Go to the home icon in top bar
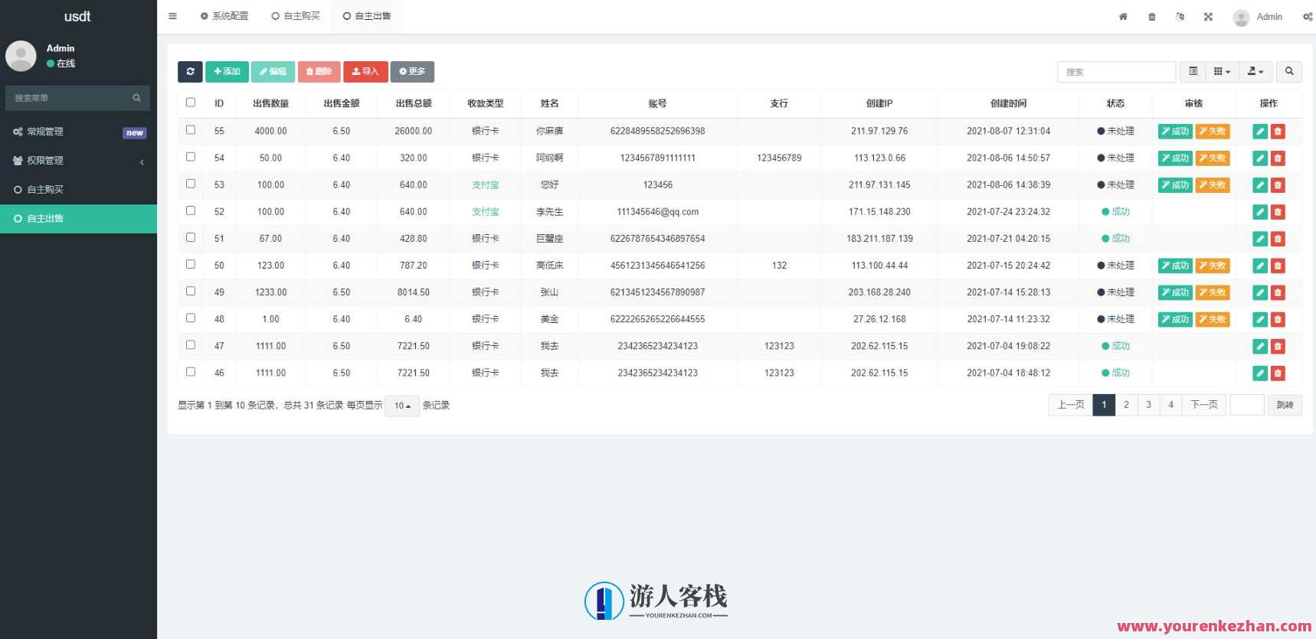 (x=1123, y=17)
